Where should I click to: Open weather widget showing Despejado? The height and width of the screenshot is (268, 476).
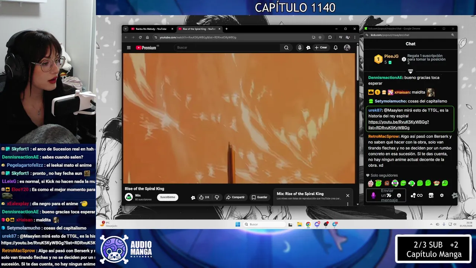109,224
